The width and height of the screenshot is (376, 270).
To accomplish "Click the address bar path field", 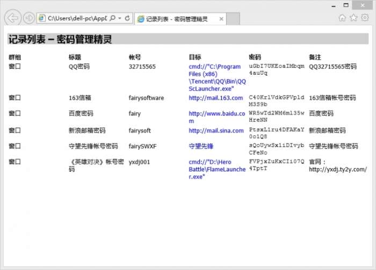I will (x=77, y=18).
